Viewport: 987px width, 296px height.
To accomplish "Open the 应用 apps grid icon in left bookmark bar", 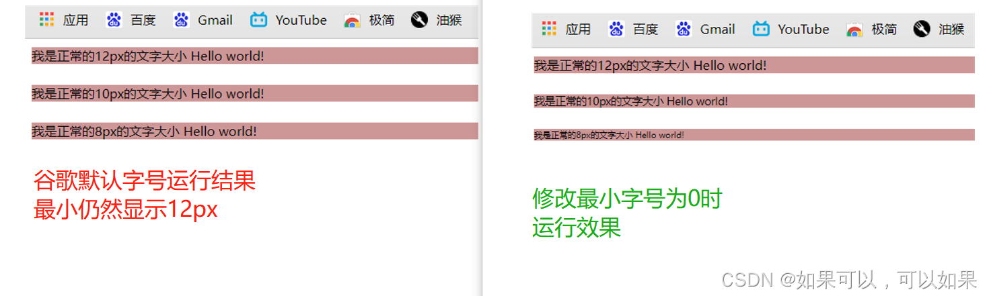I will (46, 20).
